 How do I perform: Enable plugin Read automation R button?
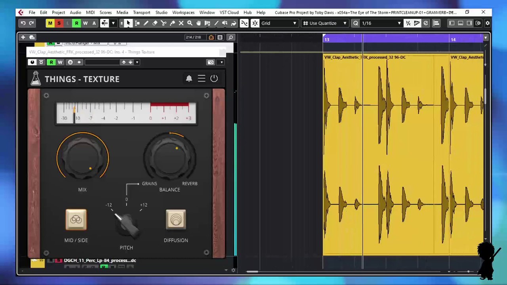point(51,62)
